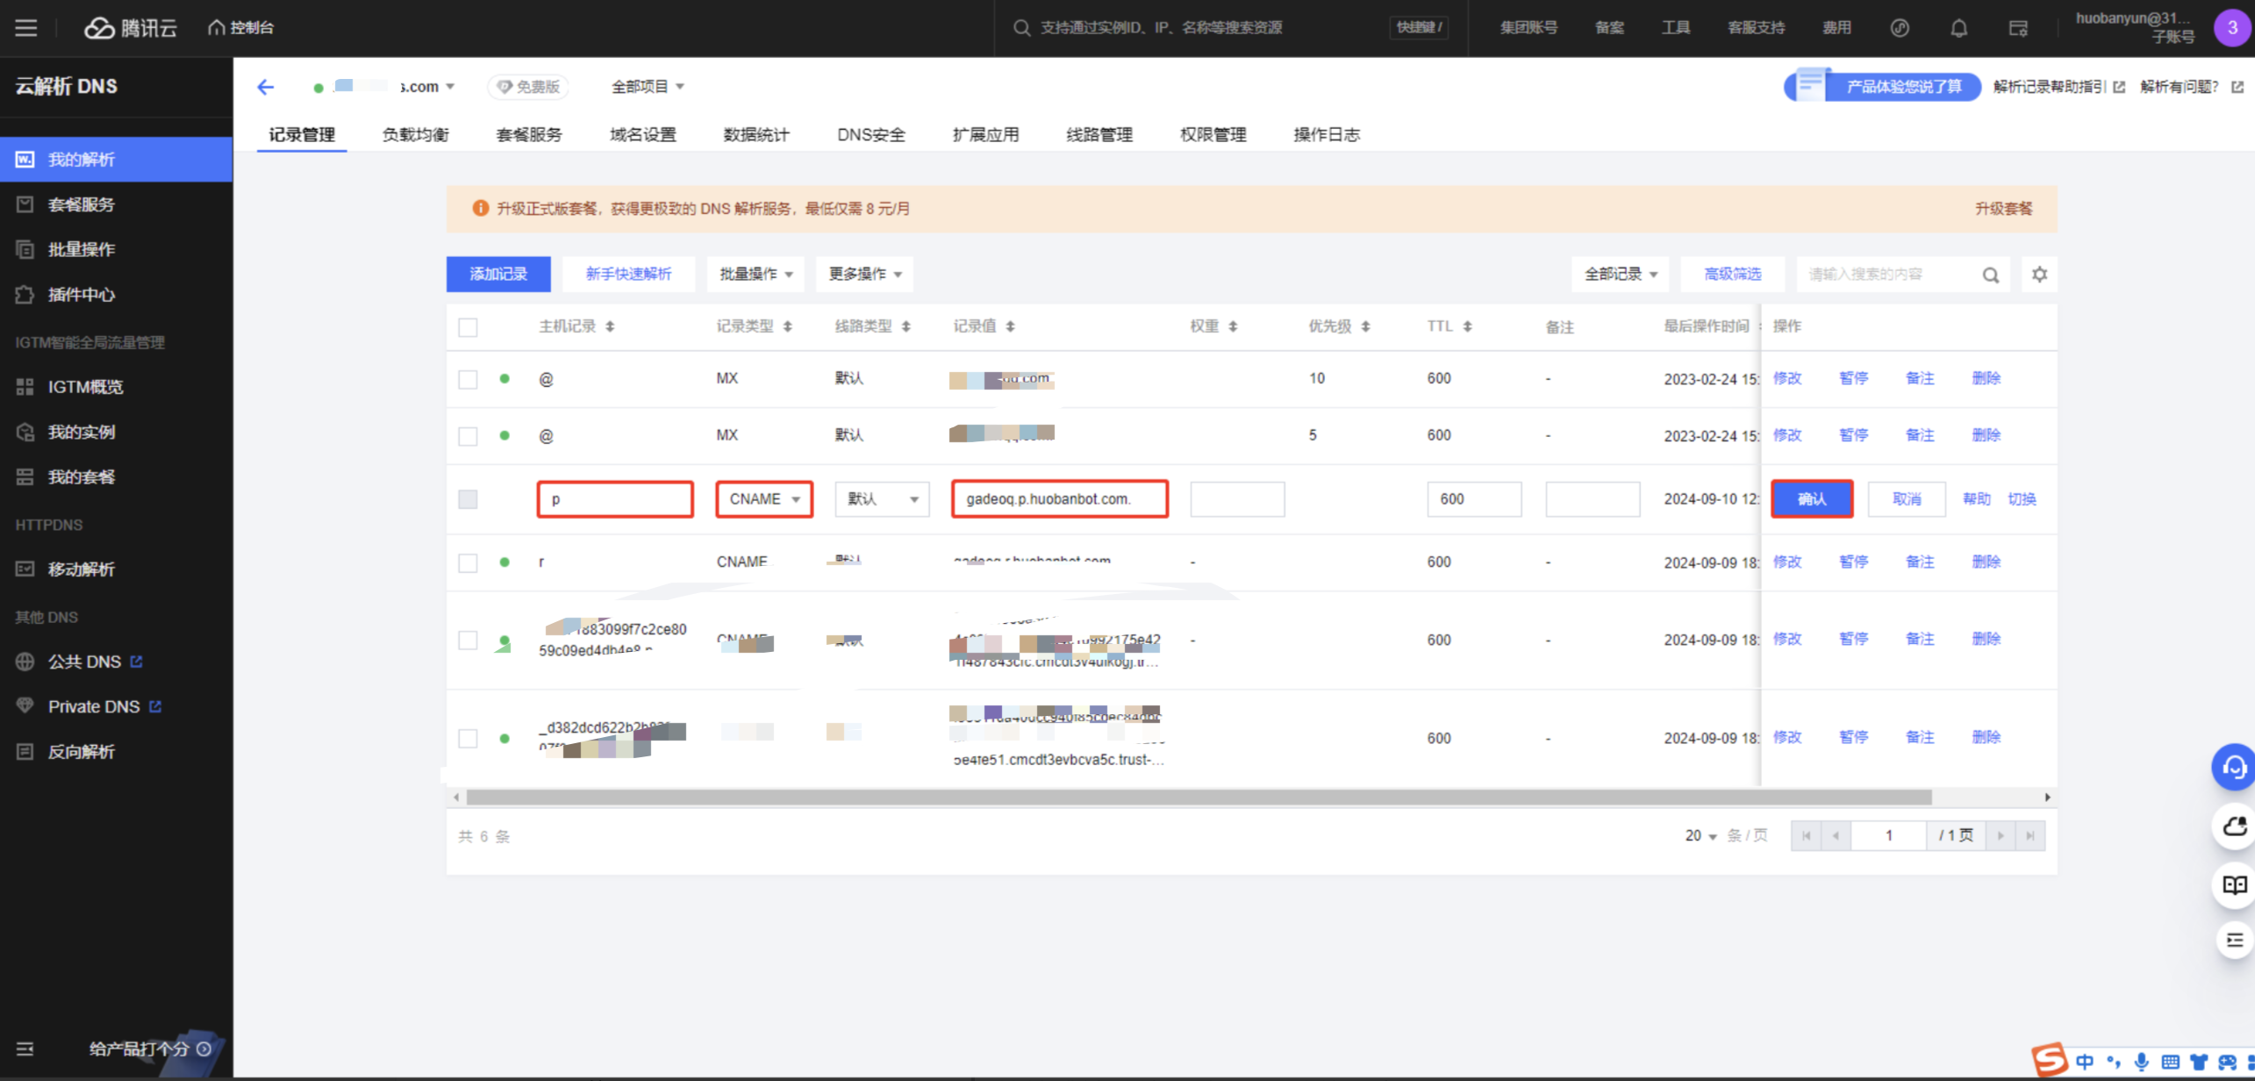The height and width of the screenshot is (1081, 2255).
Task: Open the hamburger menu at top left
Action: (x=26, y=28)
